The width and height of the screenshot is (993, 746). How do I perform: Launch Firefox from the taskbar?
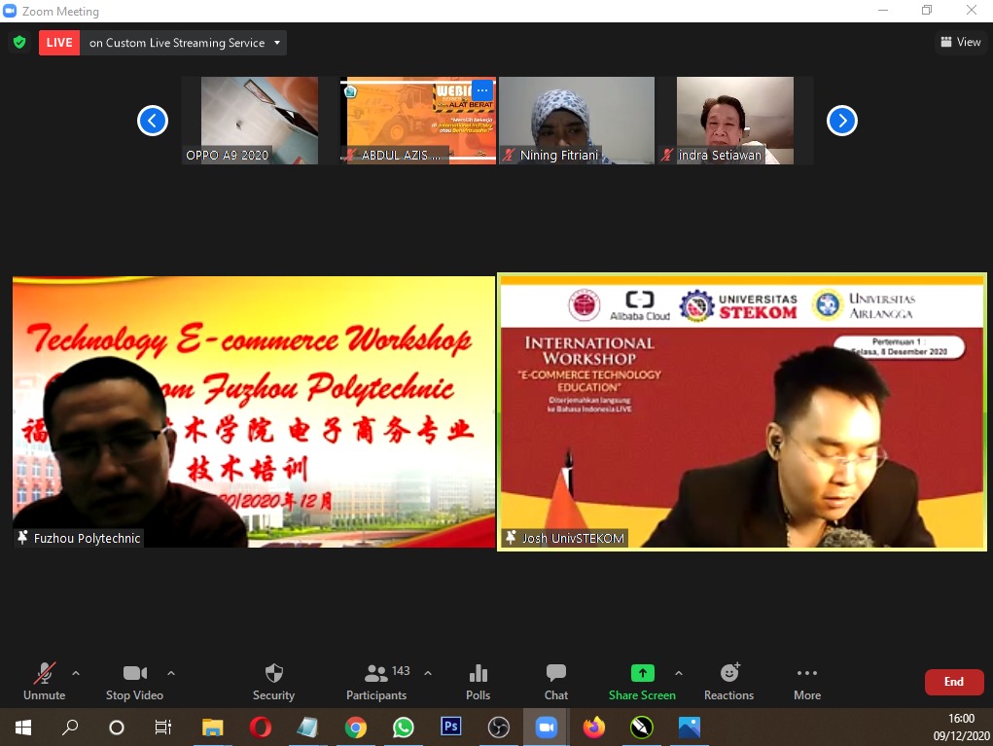594,727
